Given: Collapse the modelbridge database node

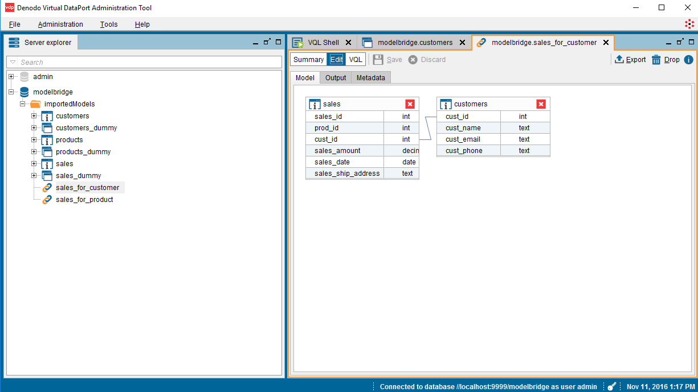Looking at the screenshot, I should pos(11,92).
